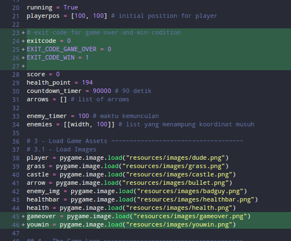Viewport: 291px width, 241px height.
Task: Click the plus diff marker on line 45
Action: [x=23, y=217]
